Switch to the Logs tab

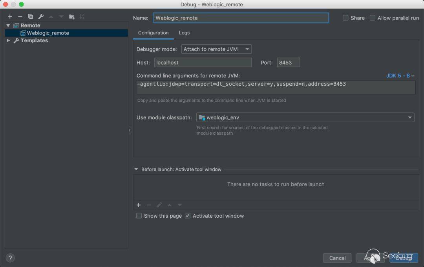pos(184,32)
